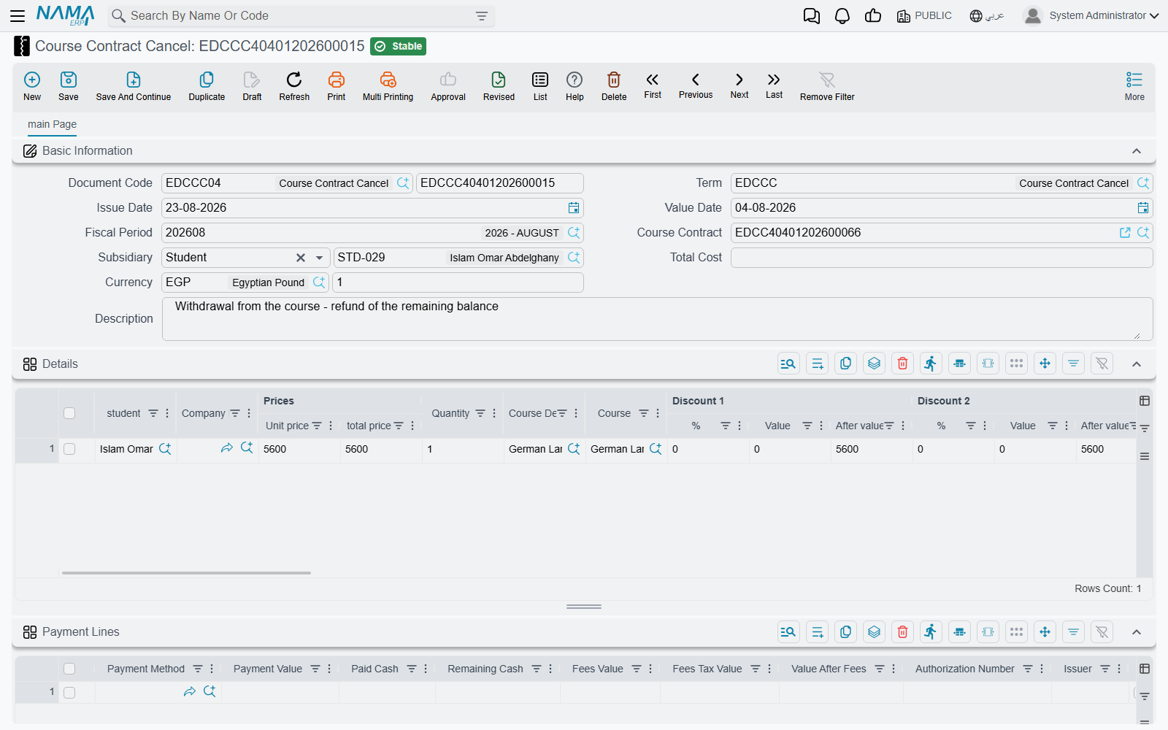
Task: Click the Details grid horizontal scrollbar
Action: coord(186,573)
